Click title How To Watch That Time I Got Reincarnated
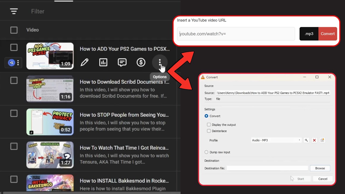345x194 pixels. 124,148
